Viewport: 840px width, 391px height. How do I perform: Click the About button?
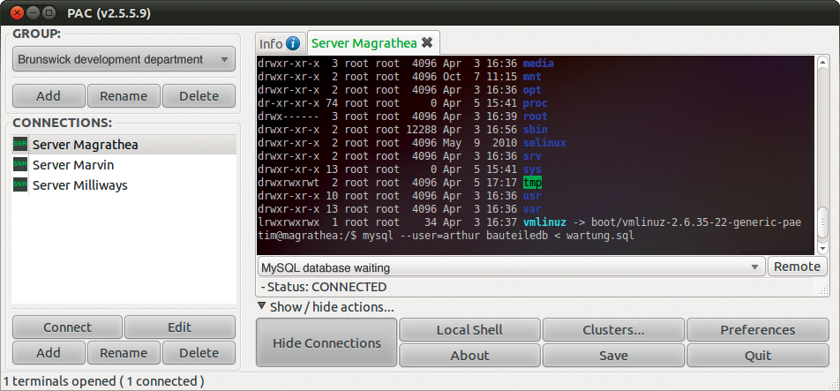click(x=469, y=356)
